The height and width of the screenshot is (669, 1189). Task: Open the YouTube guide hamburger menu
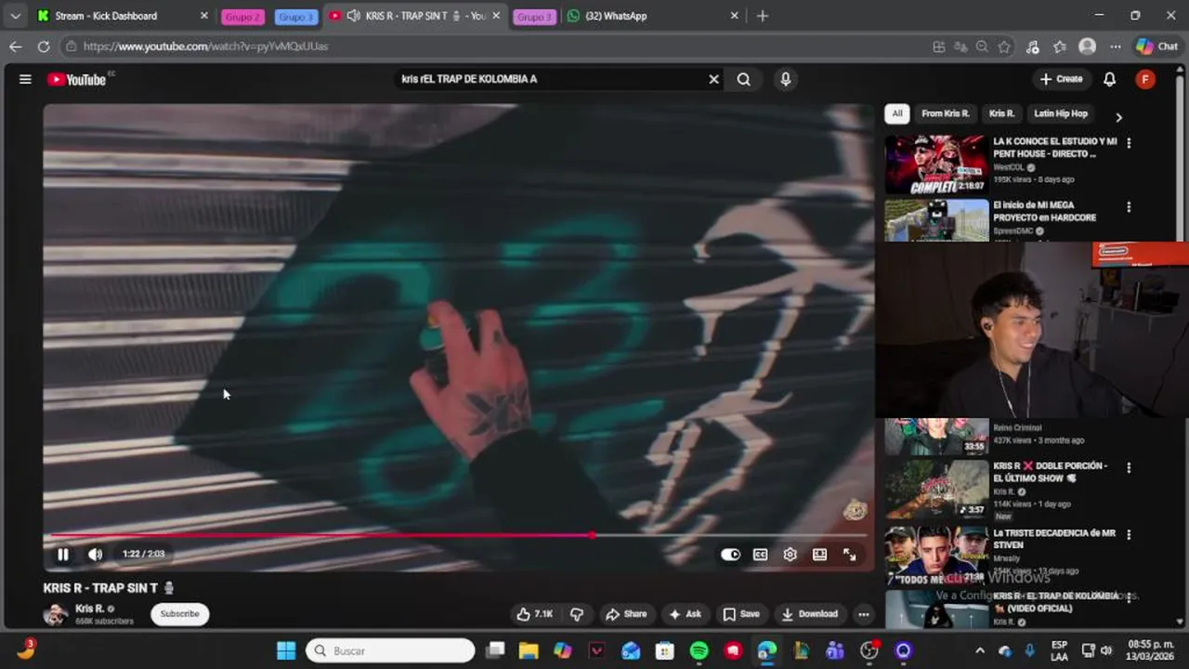(25, 79)
